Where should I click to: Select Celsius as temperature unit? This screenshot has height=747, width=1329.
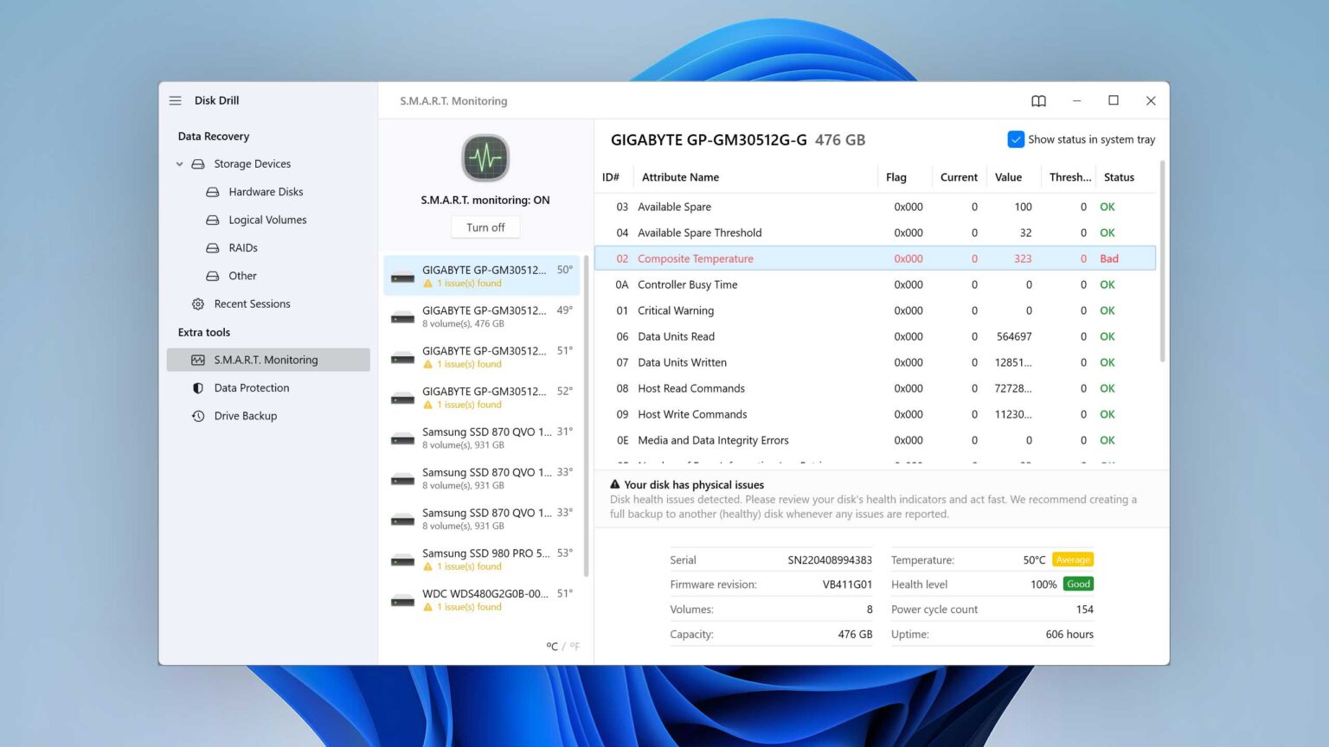pos(552,646)
